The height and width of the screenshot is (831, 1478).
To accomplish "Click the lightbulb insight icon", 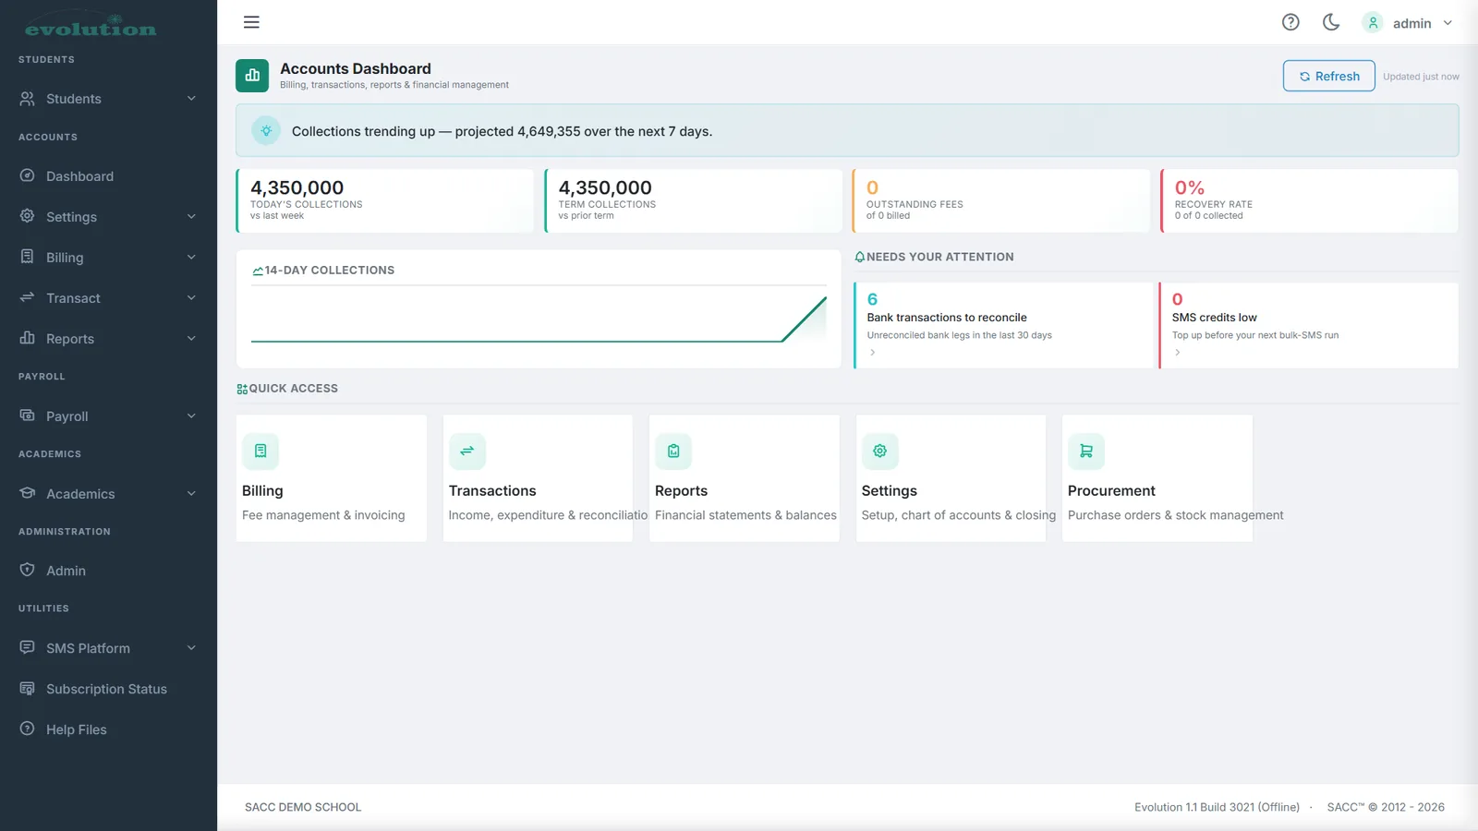I will (x=266, y=130).
